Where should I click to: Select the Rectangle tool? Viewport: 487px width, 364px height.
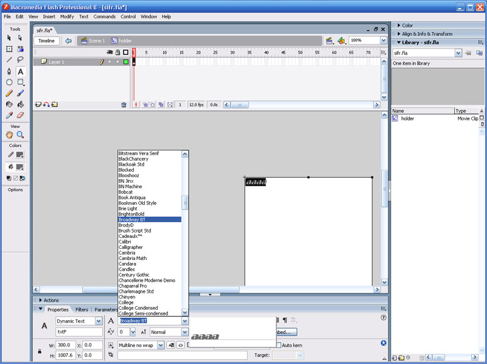(21, 82)
